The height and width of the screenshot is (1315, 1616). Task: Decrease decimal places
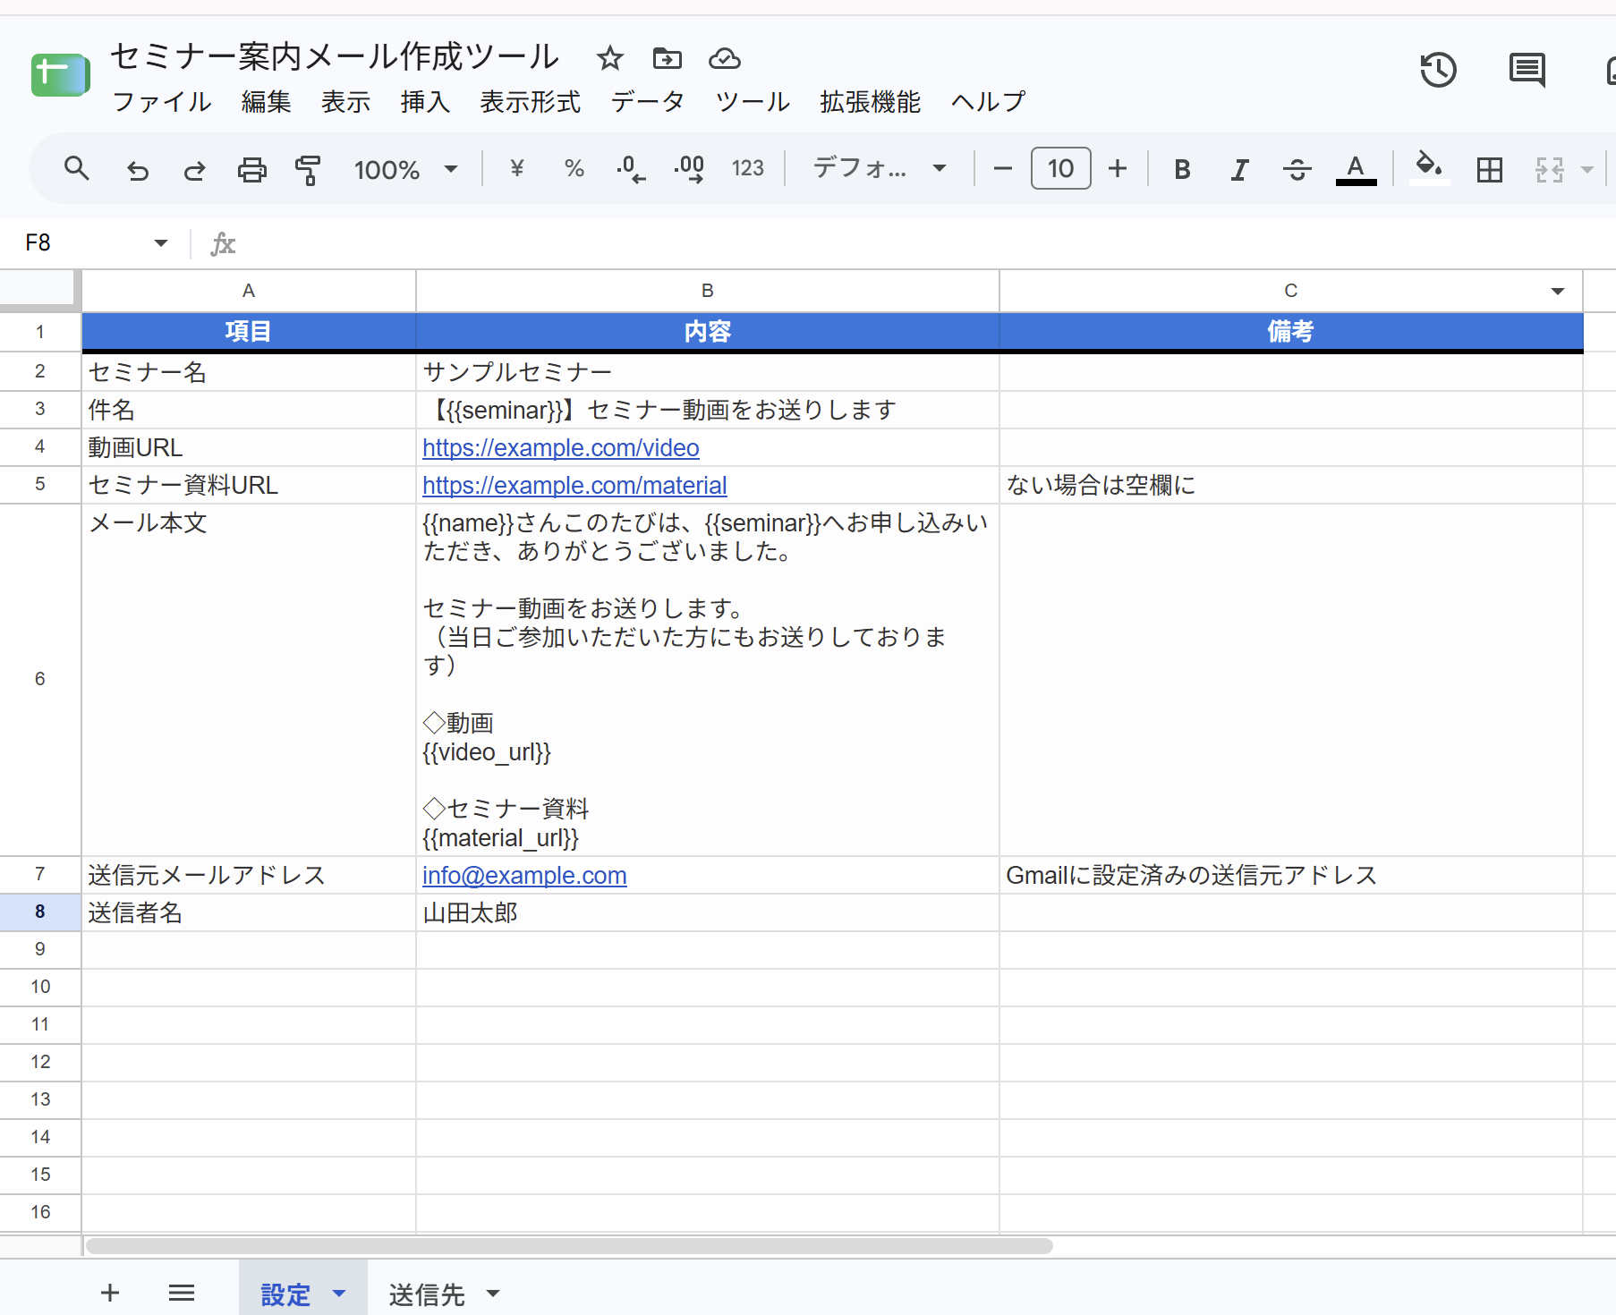click(631, 168)
